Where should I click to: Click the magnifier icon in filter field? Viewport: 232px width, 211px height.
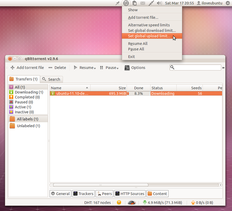coord(172,68)
